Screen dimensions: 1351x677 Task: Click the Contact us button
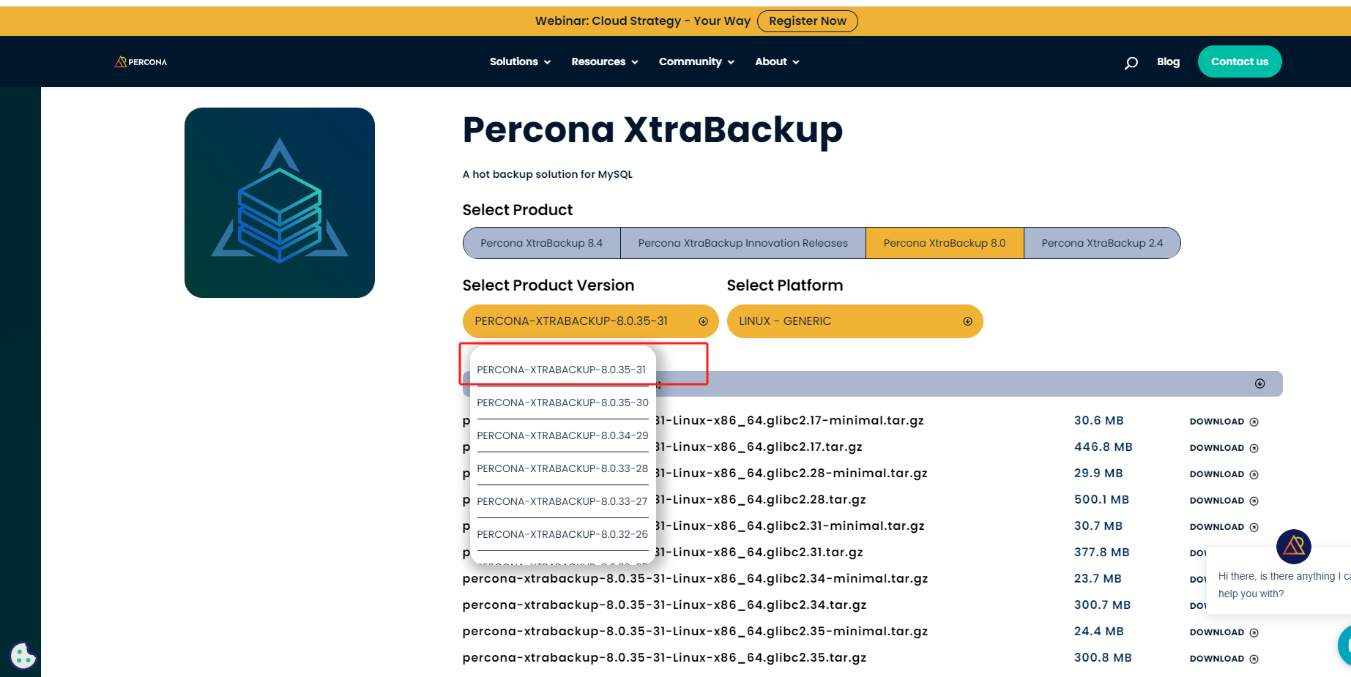[x=1240, y=61]
